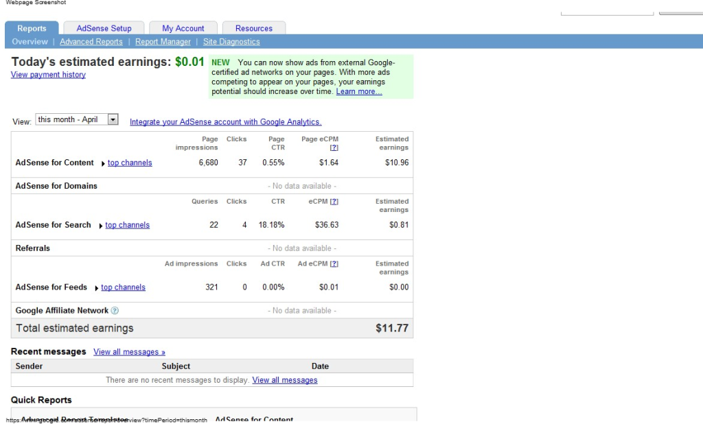The height and width of the screenshot is (424, 703).
Task: Select the Reports tab
Action: click(x=32, y=28)
